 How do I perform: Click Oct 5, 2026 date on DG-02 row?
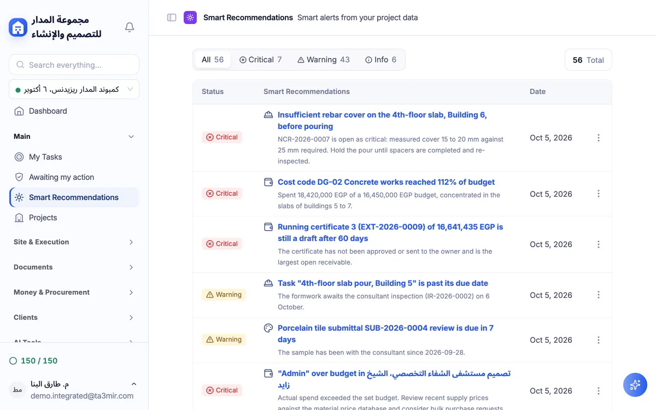point(551,194)
